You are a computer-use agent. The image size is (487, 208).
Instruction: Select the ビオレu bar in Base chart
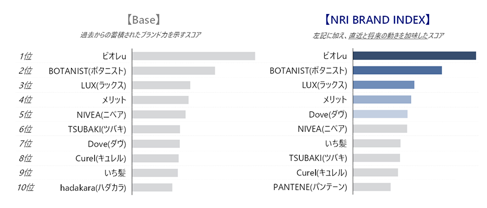click(x=194, y=56)
